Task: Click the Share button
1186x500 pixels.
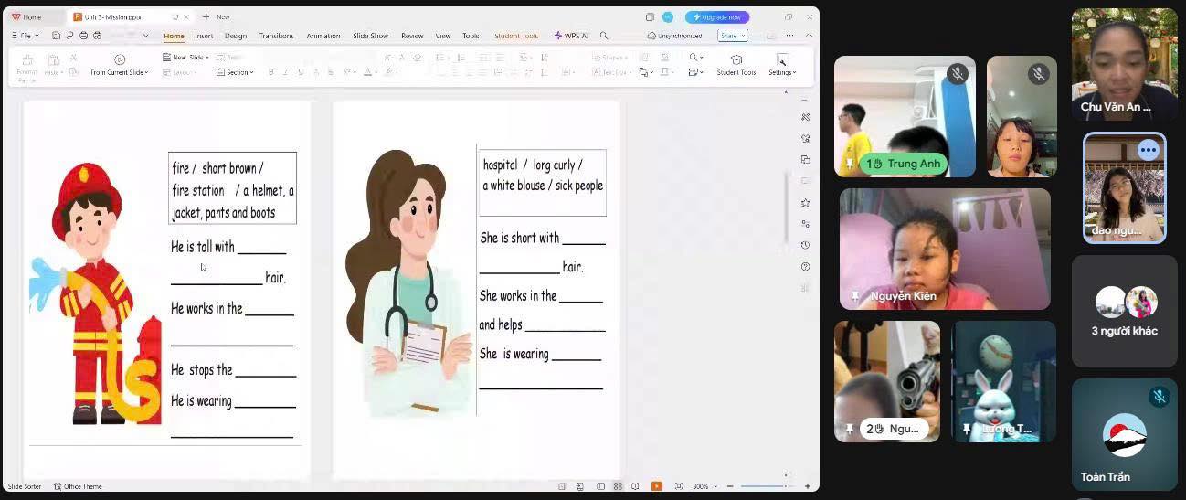Action: point(732,36)
